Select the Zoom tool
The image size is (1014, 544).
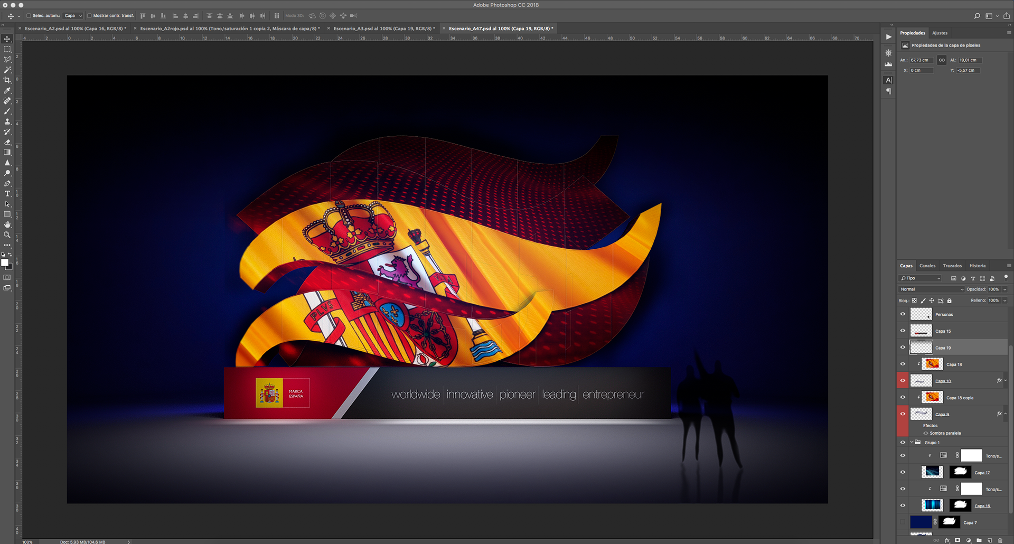(7, 235)
